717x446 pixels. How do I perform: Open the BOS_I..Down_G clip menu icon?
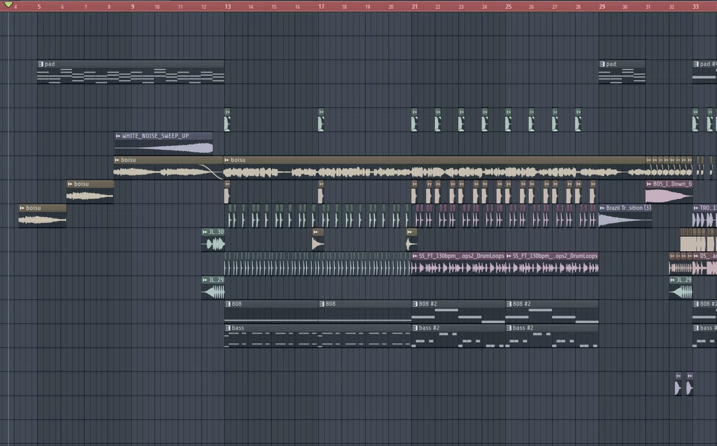pos(649,184)
